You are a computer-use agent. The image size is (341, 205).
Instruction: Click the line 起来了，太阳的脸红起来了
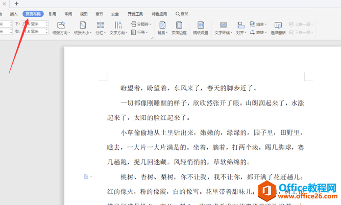coord(149,117)
